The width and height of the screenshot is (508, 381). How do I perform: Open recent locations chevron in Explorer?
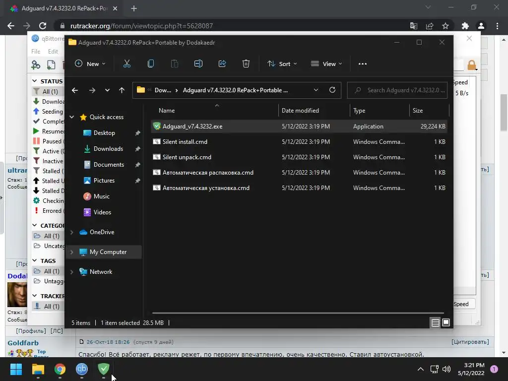[107, 90]
